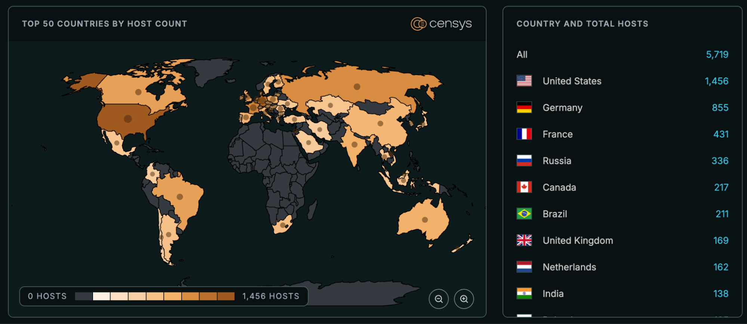Screen dimensions: 747x324
Task: Click the Canada flag icon
Action: tap(524, 187)
